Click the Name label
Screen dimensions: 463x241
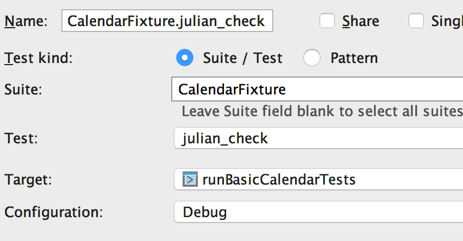click(x=26, y=21)
